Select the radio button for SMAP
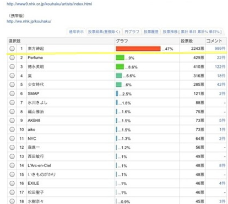This screenshot has height=204, width=228. point(12,93)
